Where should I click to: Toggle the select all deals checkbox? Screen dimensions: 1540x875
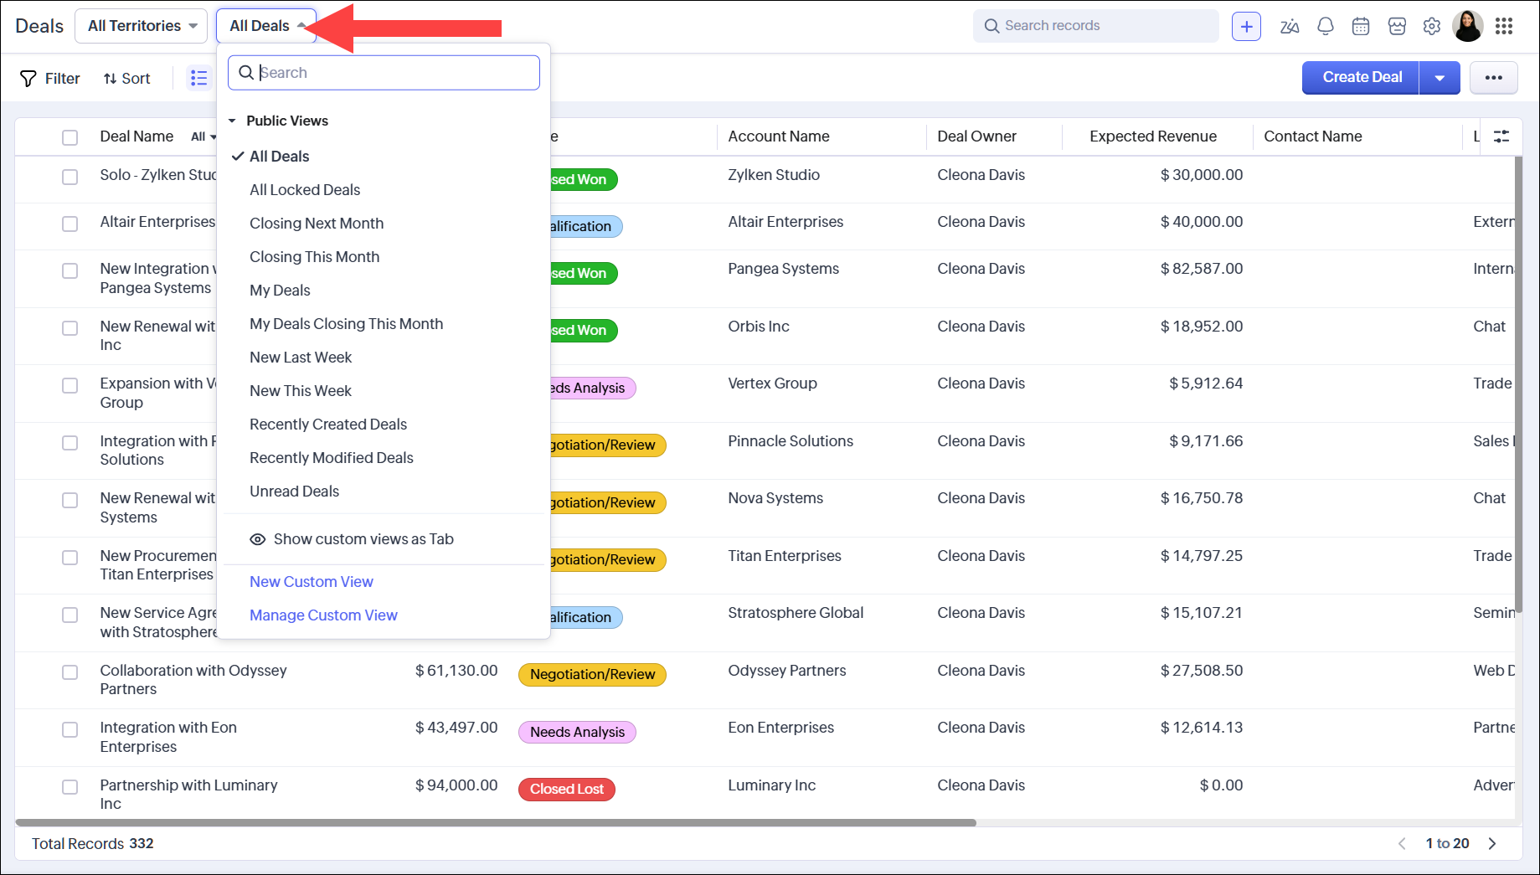70,137
